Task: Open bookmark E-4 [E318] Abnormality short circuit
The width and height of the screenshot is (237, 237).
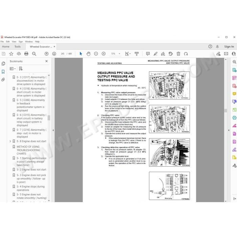Action: click(31, 92)
